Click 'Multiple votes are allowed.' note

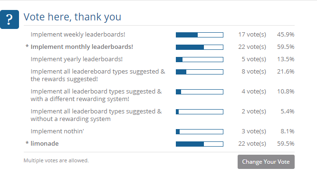tap(56, 160)
